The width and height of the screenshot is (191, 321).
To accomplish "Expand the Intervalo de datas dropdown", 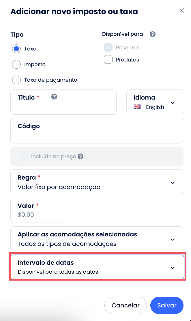I will point(172,268).
